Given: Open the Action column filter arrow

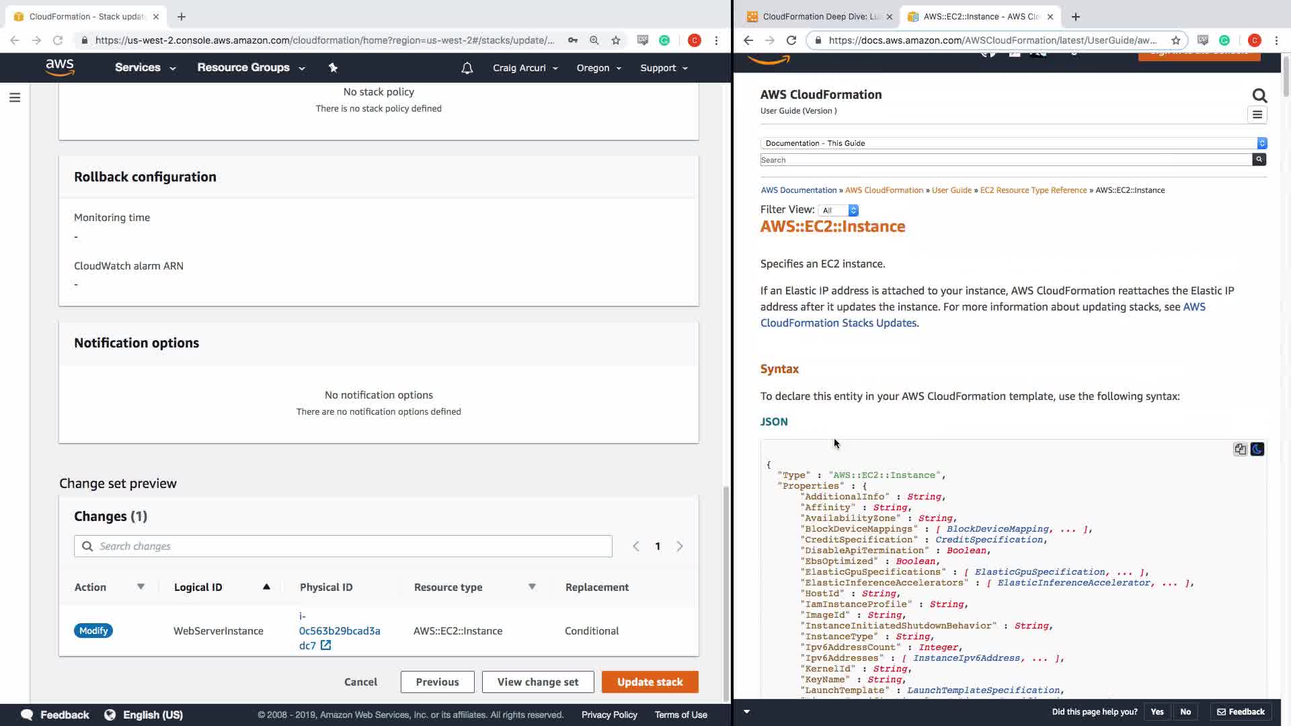Looking at the screenshot, I should (141, 587).
